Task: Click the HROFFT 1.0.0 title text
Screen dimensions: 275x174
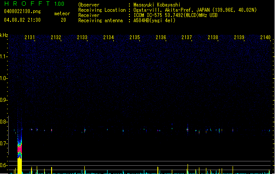Action: click(35, 3)
